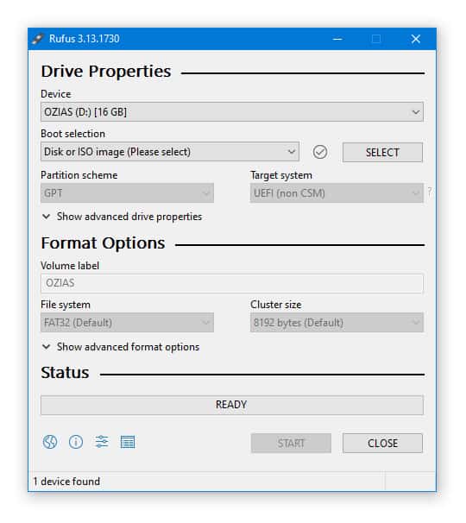
Task: Click the 'Rufus 3.13.1730' title text
Action: [x=84, y=39]
